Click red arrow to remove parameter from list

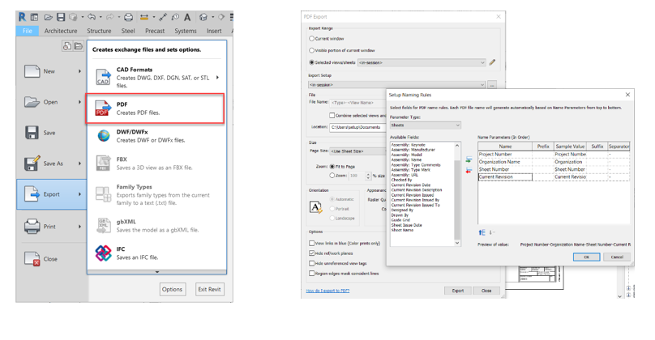click(469, 170)
